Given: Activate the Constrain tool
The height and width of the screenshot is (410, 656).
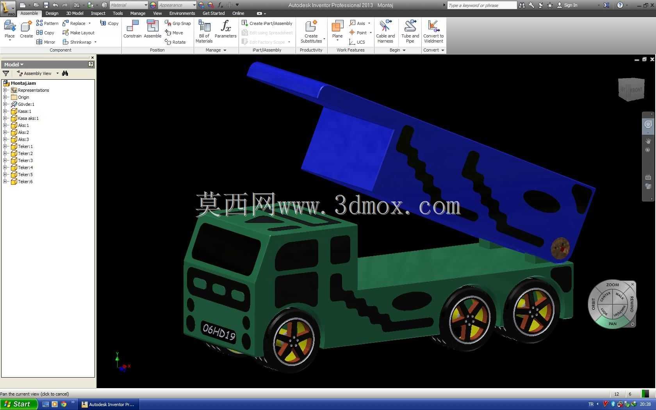Looking at the screenshot, I should [x=132, y=29].
